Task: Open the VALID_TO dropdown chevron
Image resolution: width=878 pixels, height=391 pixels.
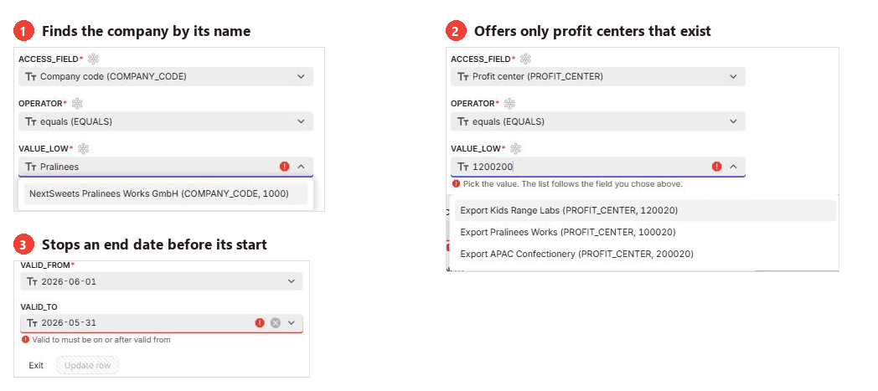Action: [292, 322]
